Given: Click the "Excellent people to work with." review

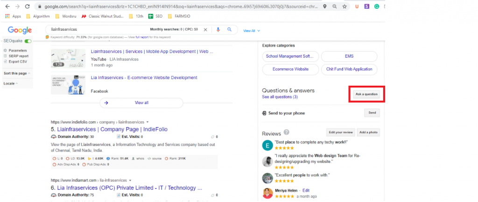Looking at the screenshot, I should [x=302, y=175].
